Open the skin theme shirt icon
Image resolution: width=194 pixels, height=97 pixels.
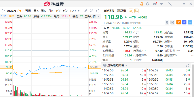coord(161,4)
